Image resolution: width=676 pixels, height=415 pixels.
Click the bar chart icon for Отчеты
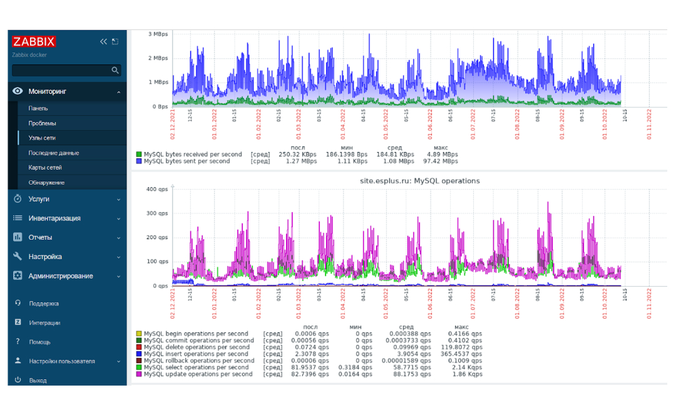pyautogui.click(x=18, y=237)
